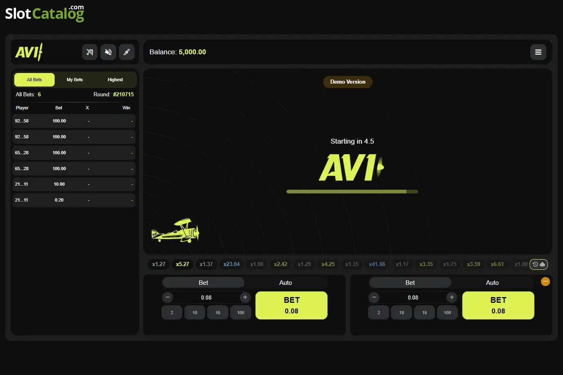Click the All Bets: 6 count
The width and height of the screenshot is (563, 375).
(28, 94)
